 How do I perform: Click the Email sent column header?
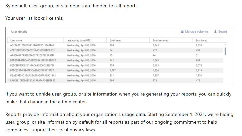(115, 40)
